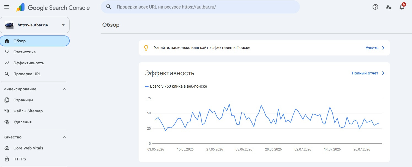
Task: Open user and permissions settings icon
Action: point(389,7)
